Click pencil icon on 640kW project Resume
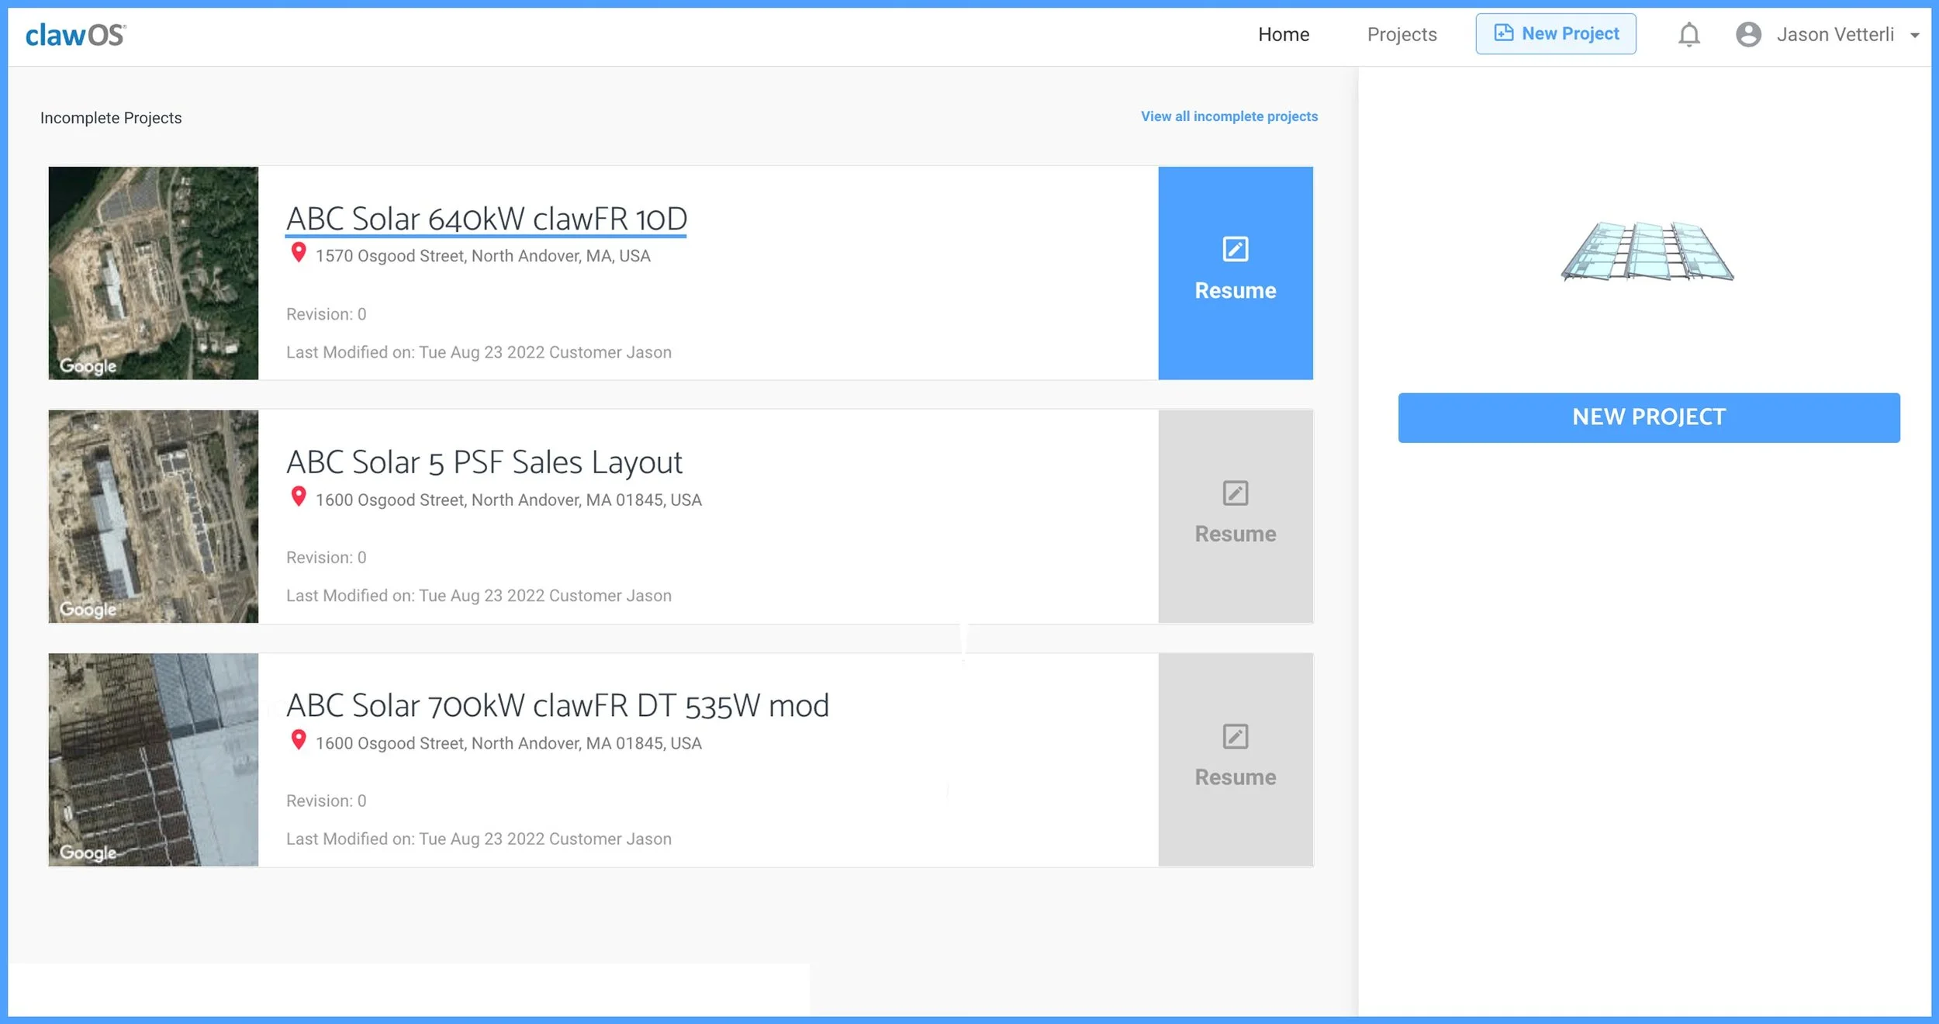 pyautogui.click(x=1235, y=249)
